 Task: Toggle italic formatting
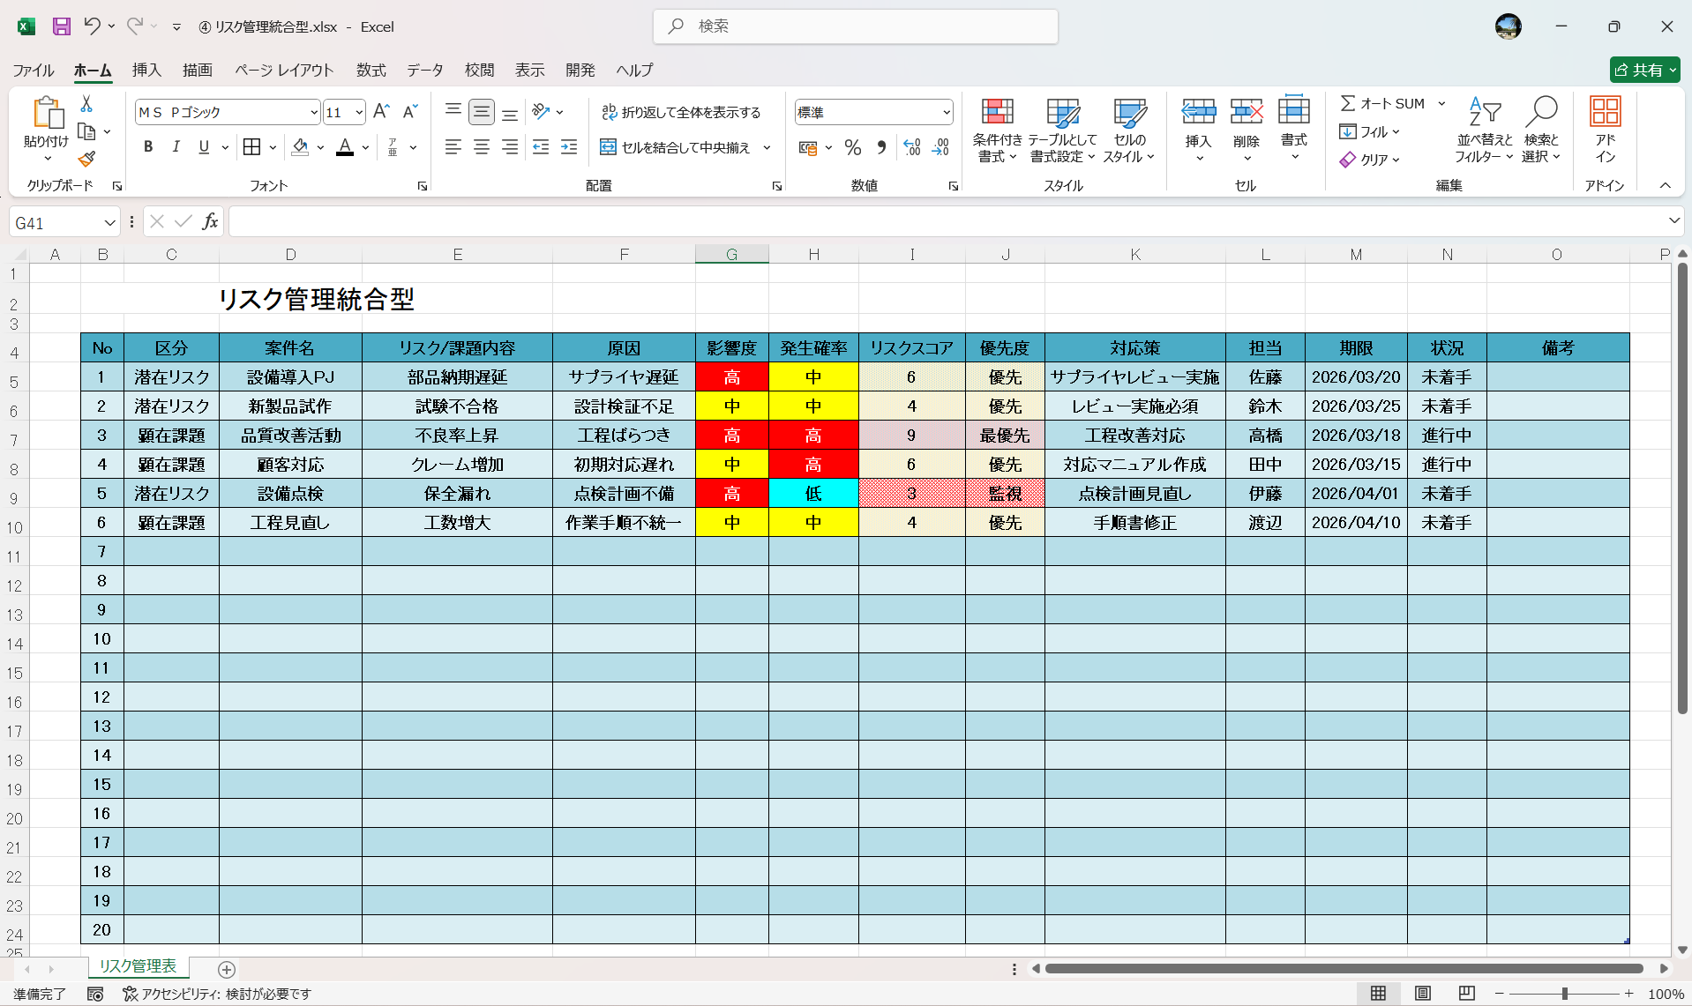tap(176, 146)
